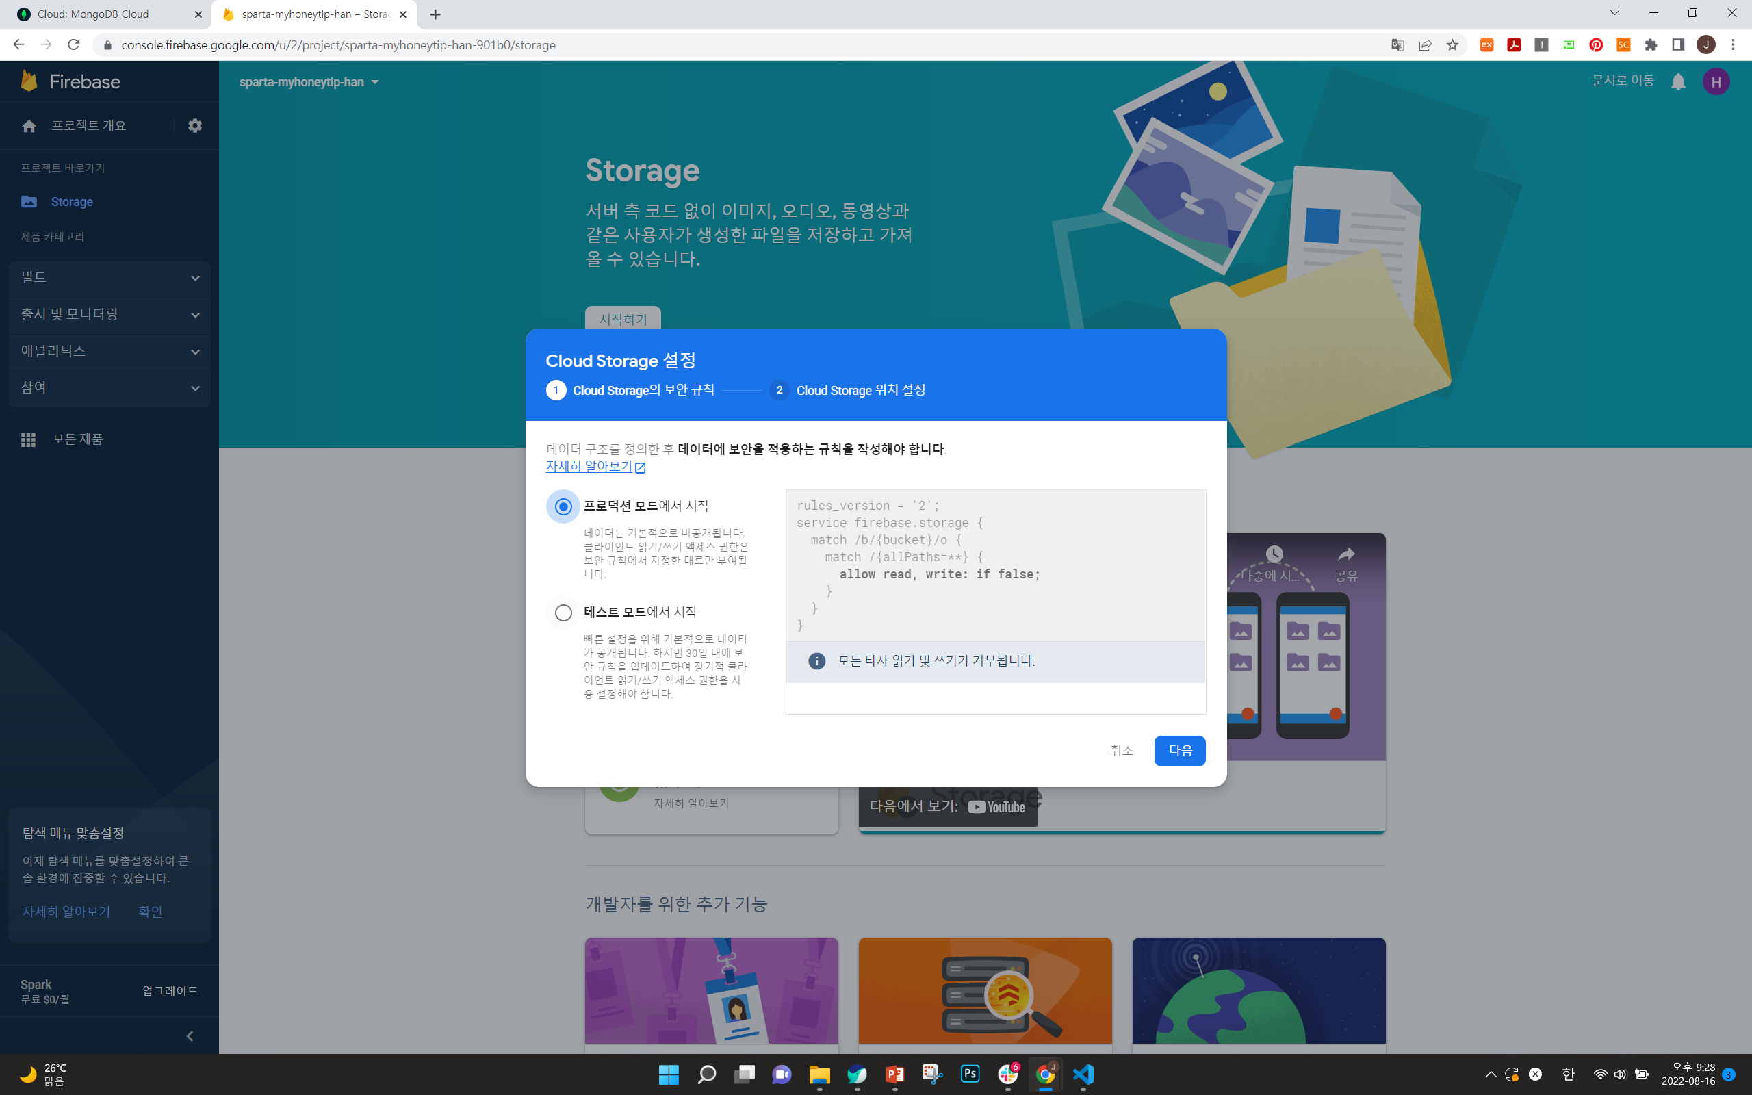1752x1095 pixels.
Task: Expand the 빌드 category
Action: (x=109, y=277)
